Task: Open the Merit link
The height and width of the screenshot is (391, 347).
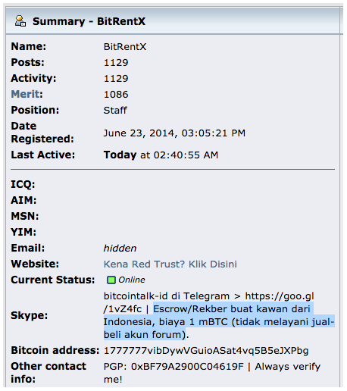Action: (x=25, y=94)
